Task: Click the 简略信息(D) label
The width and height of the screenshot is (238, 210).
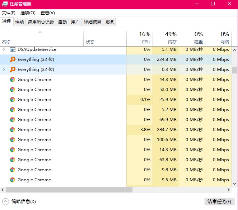Action: (x=24, y=202)
